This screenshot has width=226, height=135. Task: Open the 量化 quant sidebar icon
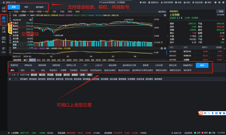click(x=3, y=40)
